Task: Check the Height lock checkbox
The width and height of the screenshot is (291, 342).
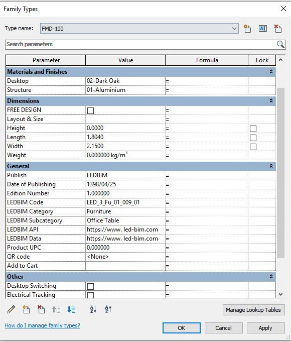Action: [253, 129]
